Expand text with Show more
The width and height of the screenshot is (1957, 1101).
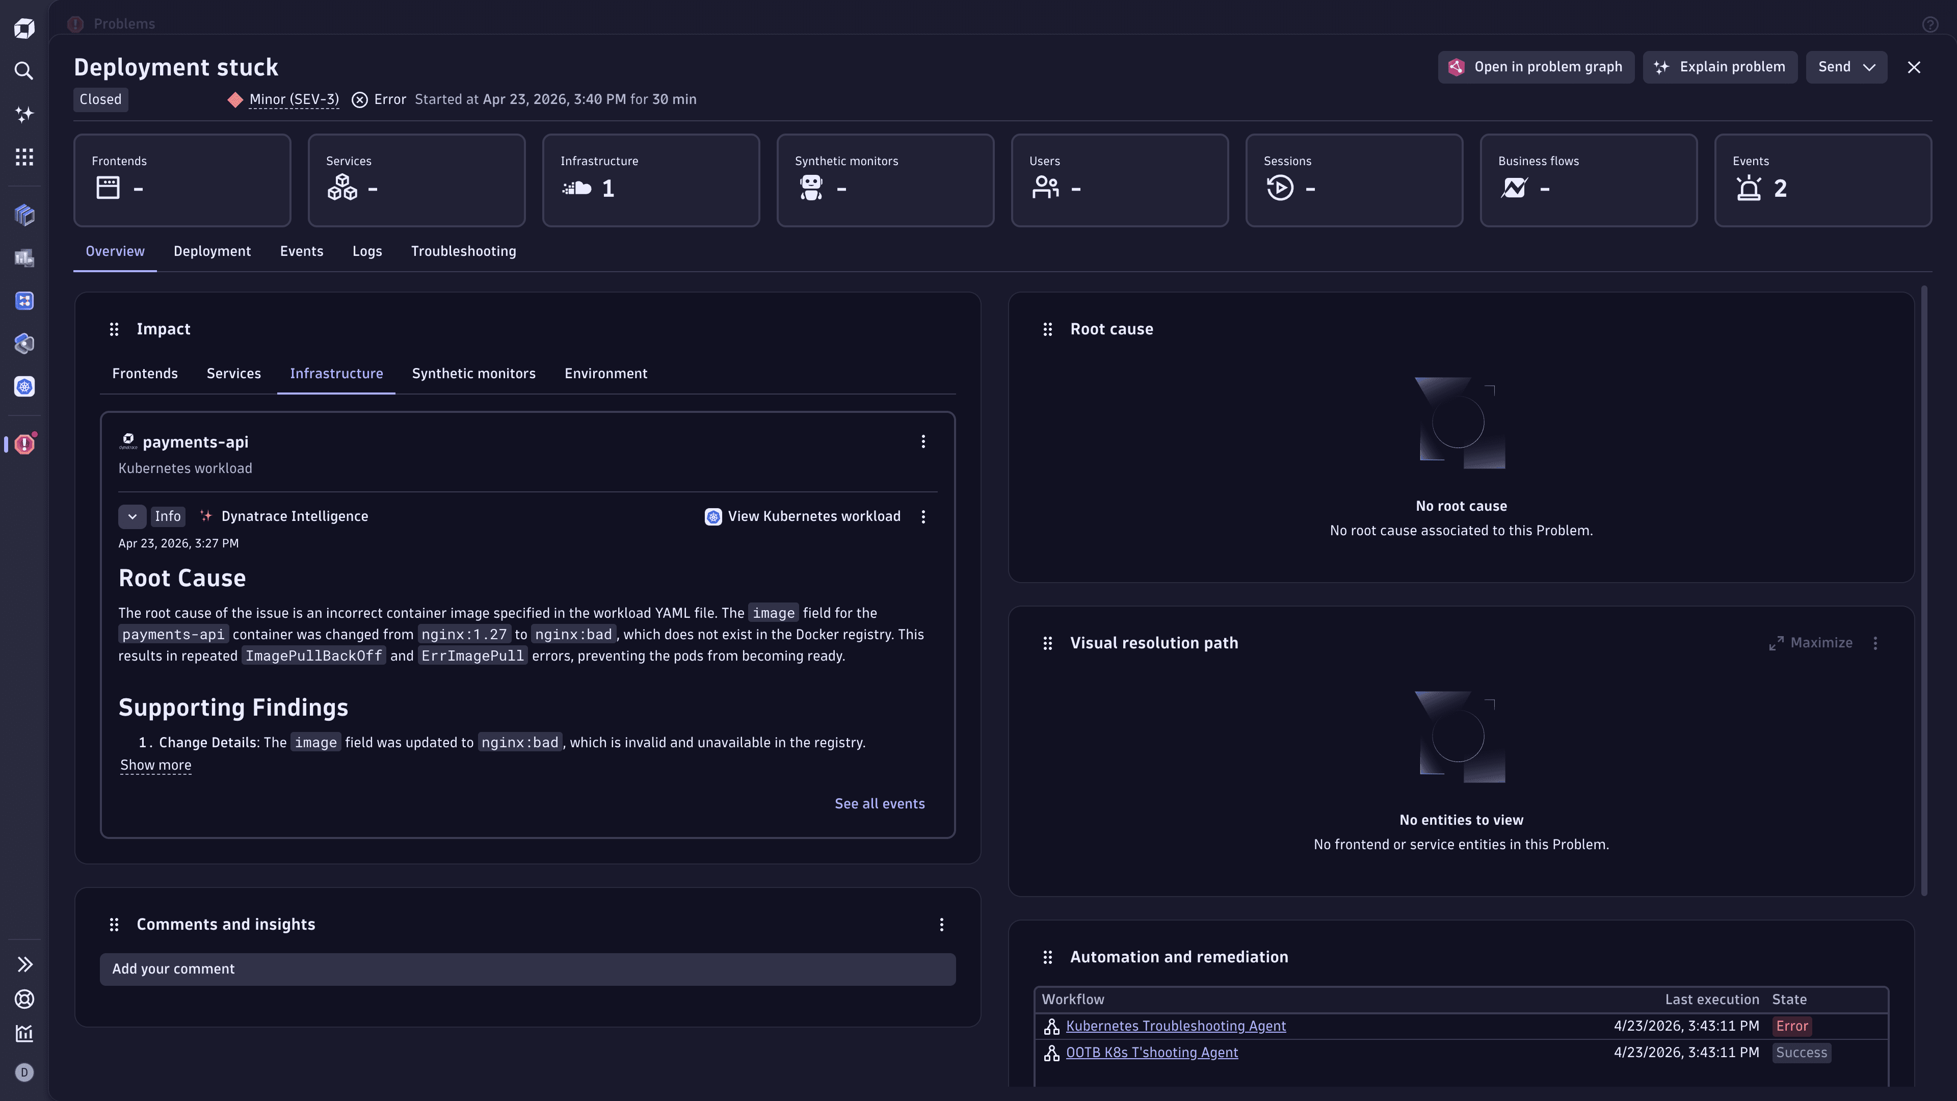click(x=156, y=765)
